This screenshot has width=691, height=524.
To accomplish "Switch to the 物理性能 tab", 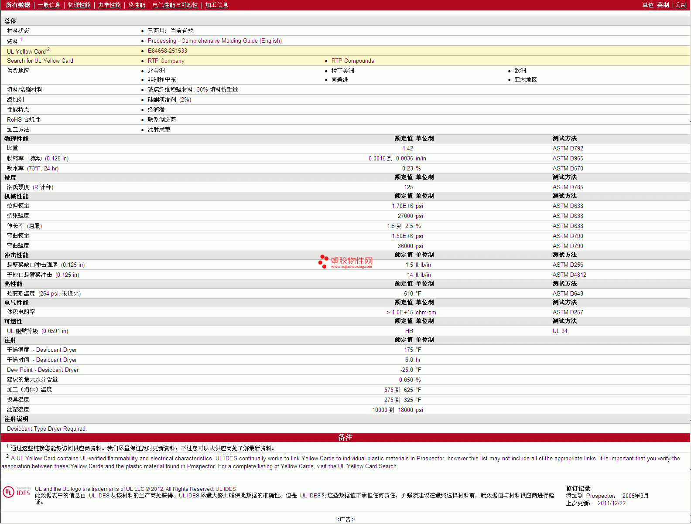I will pos(79,5).
